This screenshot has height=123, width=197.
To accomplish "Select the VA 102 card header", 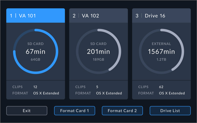I will pos(98,15).
